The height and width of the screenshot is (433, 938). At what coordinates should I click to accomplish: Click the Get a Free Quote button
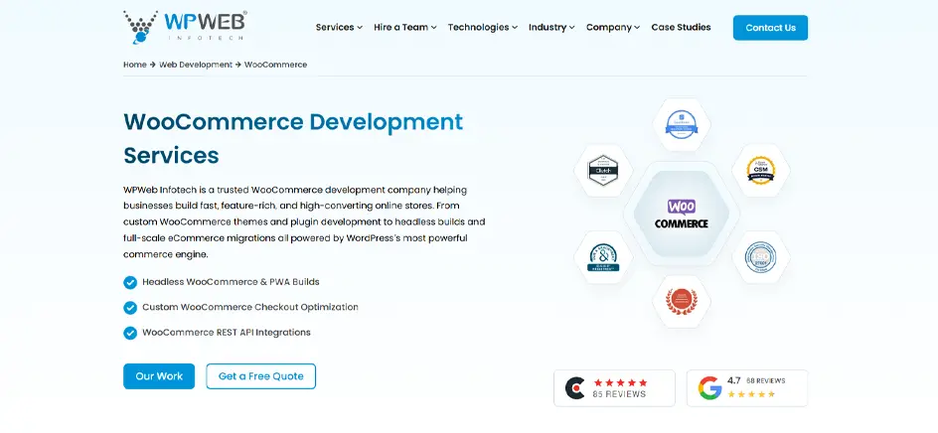tap(260, 376)
